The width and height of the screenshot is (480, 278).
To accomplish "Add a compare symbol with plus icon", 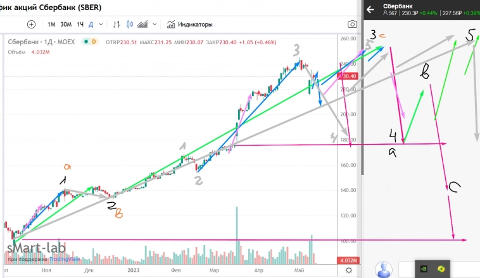I will [31, 25].
